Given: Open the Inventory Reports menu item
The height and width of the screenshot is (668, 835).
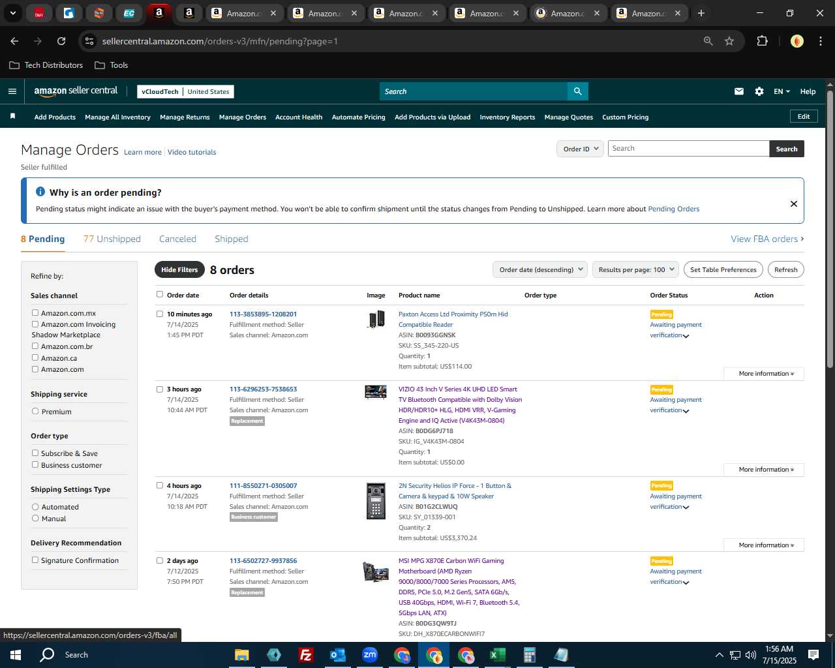Looking at the screenshot, I should pos(508,117).
